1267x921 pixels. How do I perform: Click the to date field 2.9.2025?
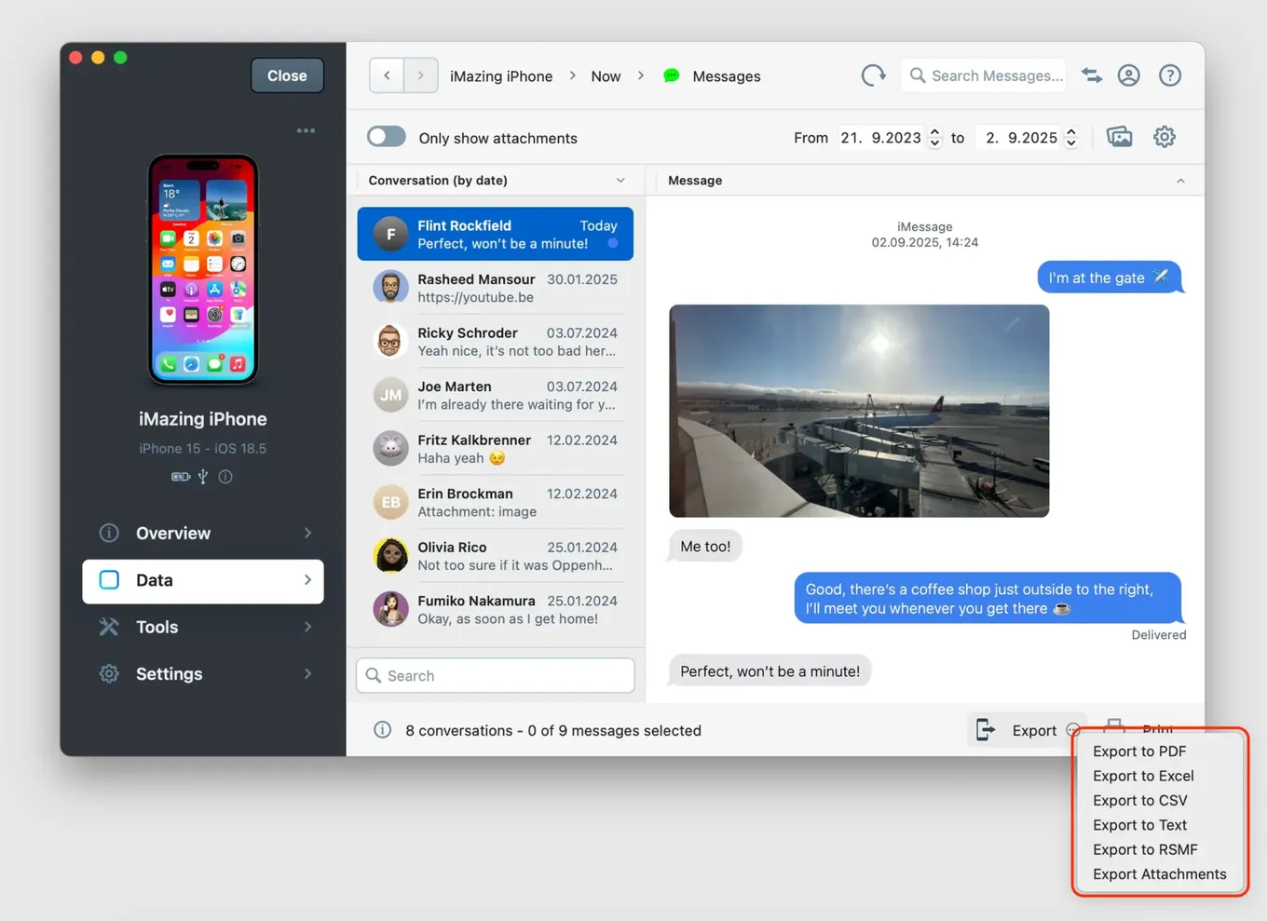pyautogui.click(x=1019, y=138)
